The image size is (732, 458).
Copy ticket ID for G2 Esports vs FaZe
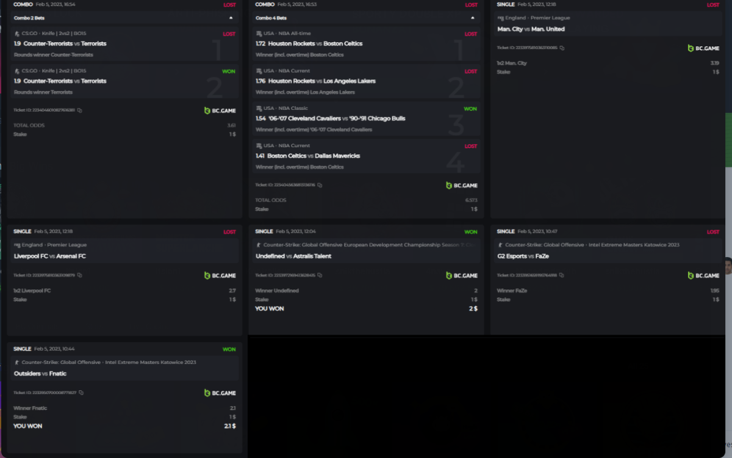[x=562, y=275]
